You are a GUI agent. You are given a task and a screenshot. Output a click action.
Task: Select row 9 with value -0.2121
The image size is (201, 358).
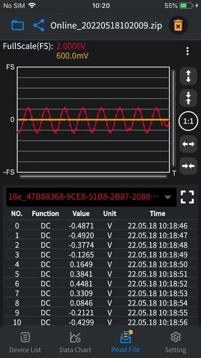click(x=100, y=313)
